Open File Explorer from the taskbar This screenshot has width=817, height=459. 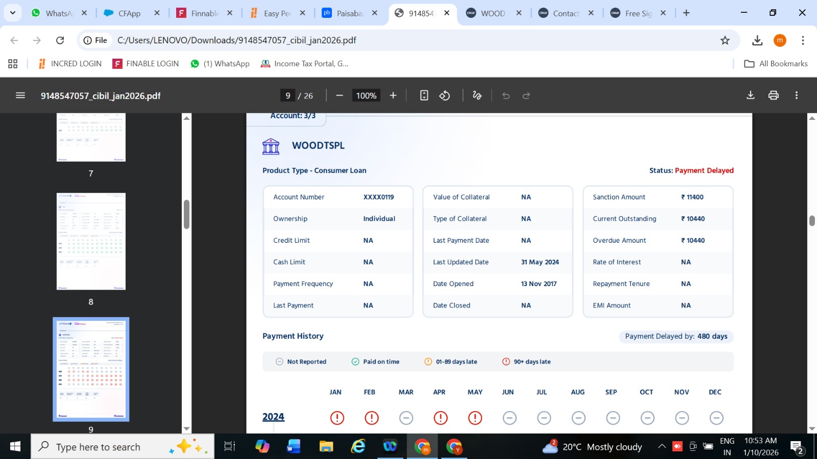326,447
